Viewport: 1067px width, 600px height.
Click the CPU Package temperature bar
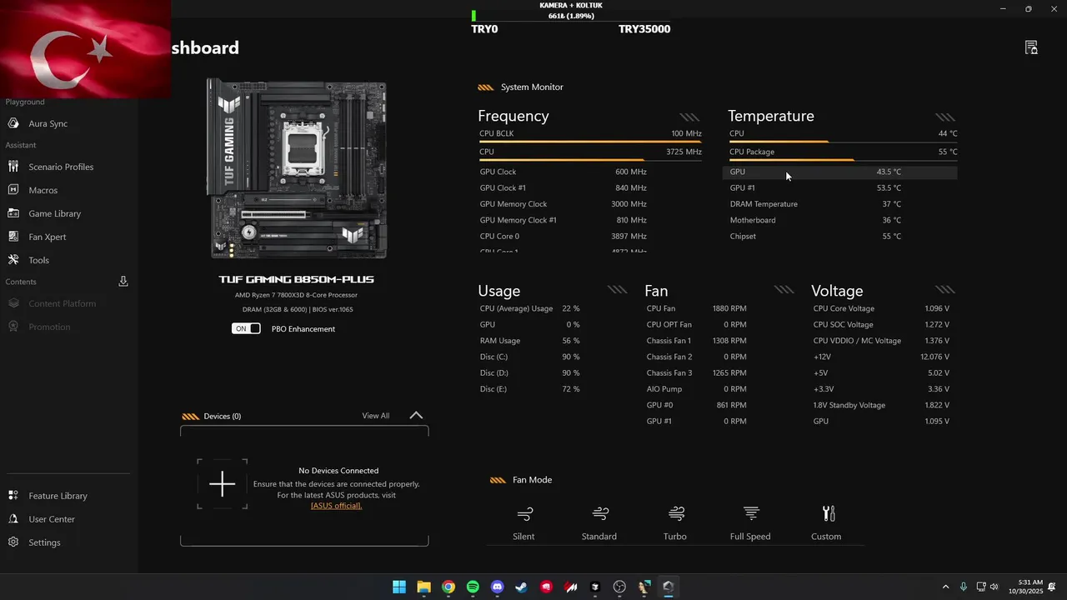[x=843, y=159]
